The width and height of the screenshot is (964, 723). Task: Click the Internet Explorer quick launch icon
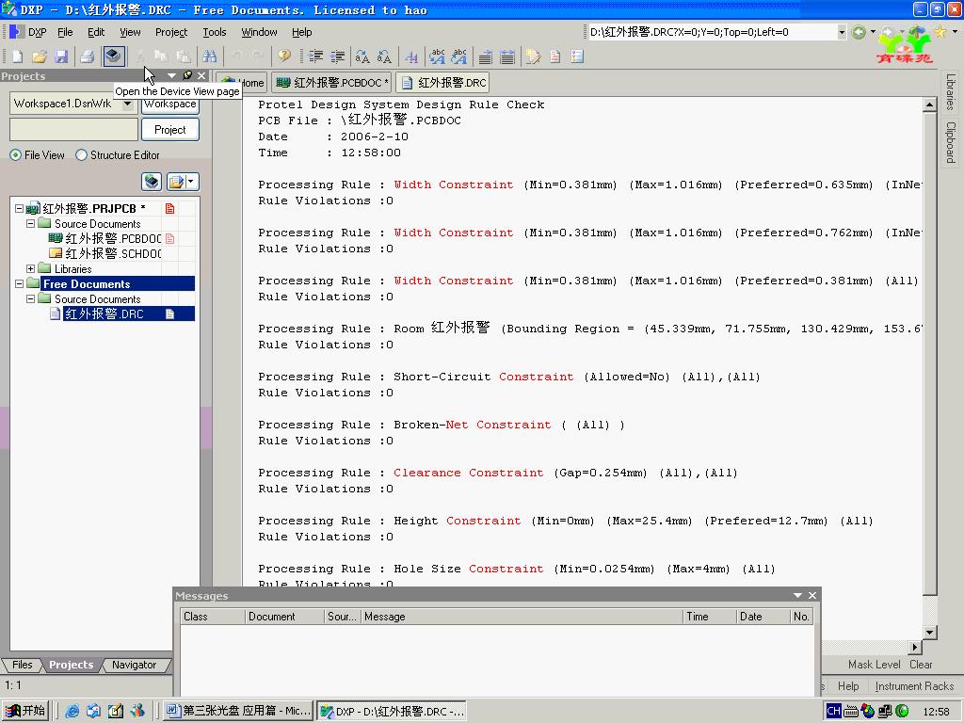click(72, 711)
